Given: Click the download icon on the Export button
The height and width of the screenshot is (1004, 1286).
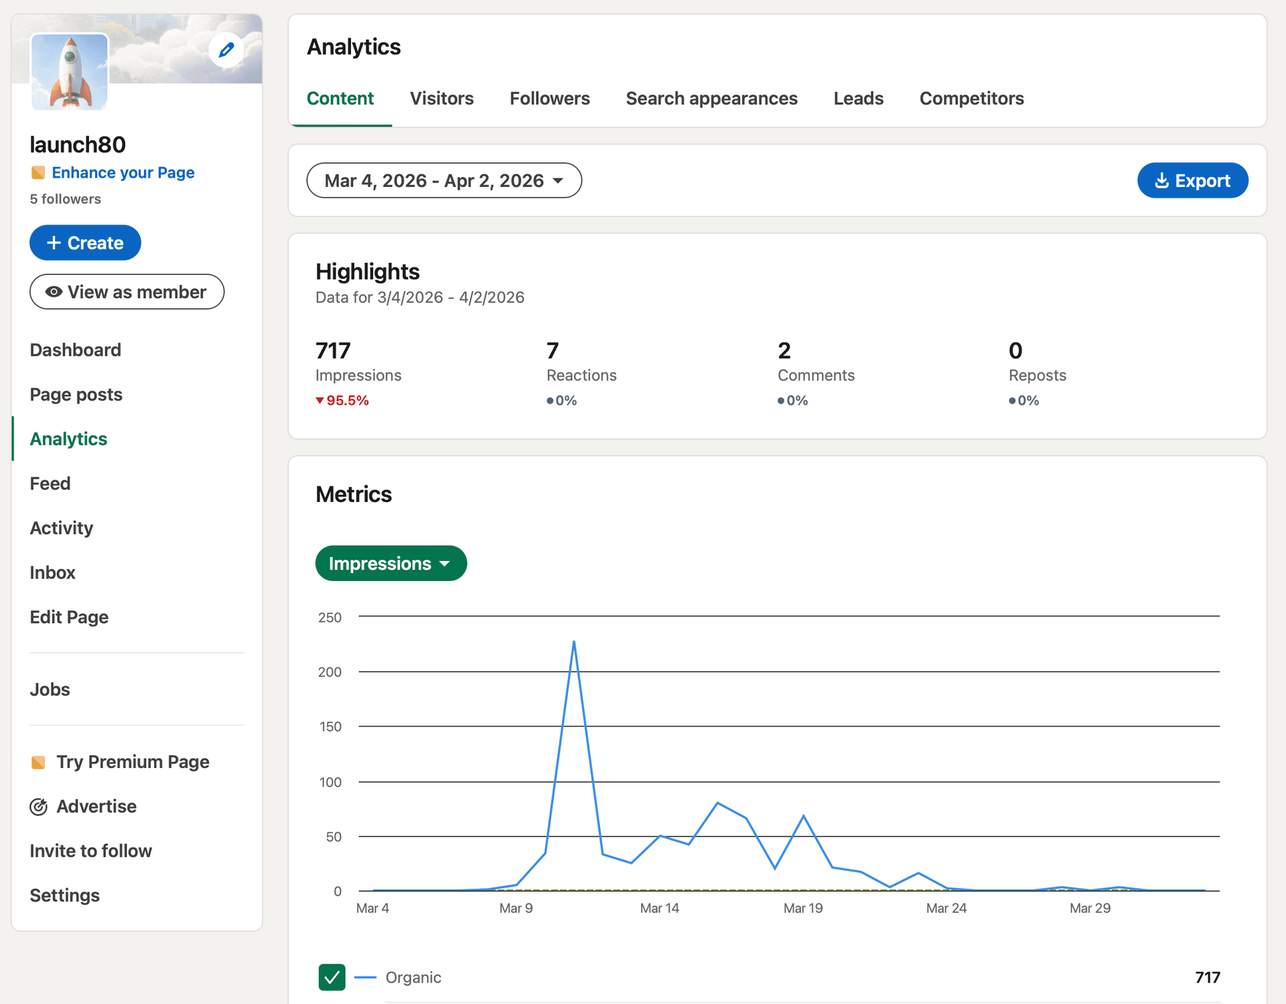Looking at the screenshot, I should tap(1162, 180).
